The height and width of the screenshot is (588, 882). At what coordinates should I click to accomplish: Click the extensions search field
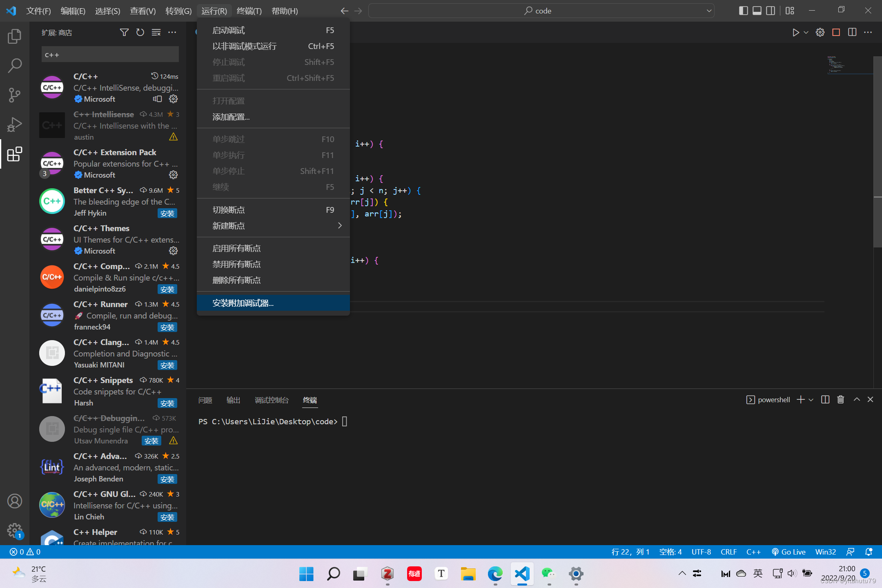click(x=110, y=54)
